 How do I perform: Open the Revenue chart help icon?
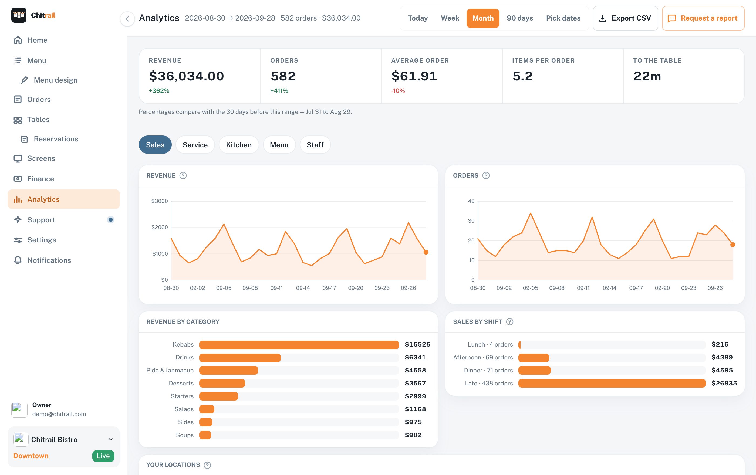[x=183, y=176]
